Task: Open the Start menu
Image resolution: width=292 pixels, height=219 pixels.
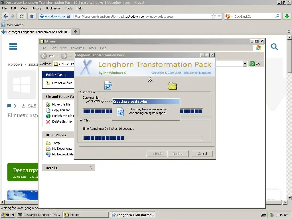Action: tap(8, 215)
